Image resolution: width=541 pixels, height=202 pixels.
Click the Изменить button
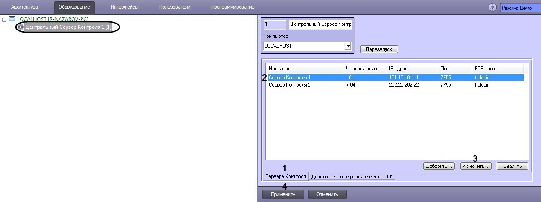(x=475, y=166)
